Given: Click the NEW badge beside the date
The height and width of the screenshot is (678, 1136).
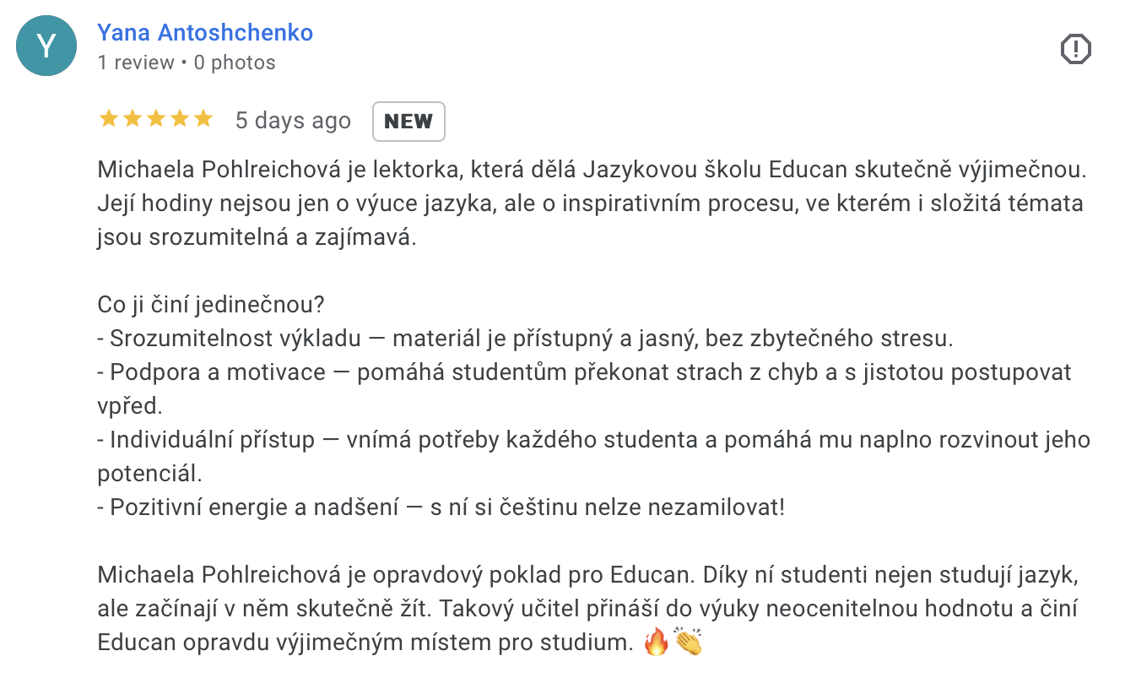Looking at the screenshot, I should coord(408,122).
